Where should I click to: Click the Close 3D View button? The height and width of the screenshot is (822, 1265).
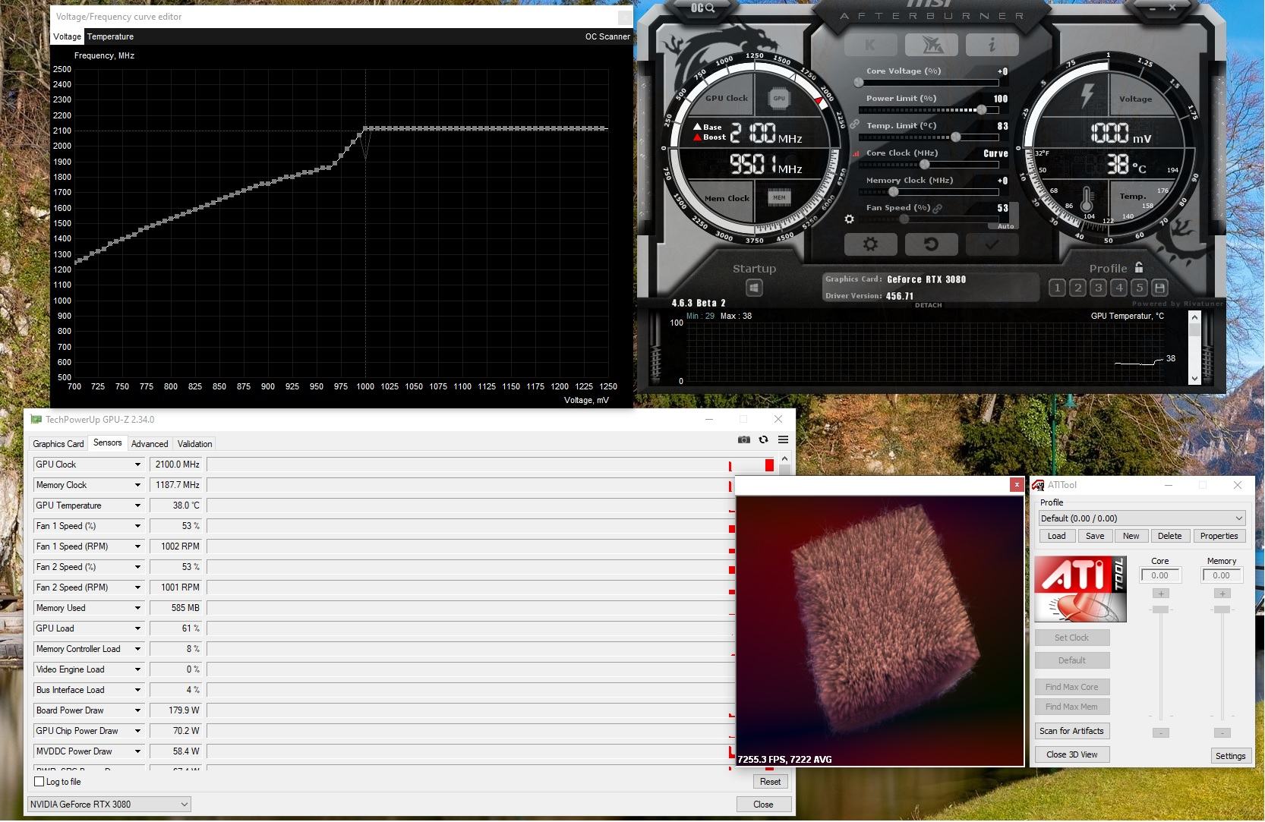click(x=1071, y=754)
